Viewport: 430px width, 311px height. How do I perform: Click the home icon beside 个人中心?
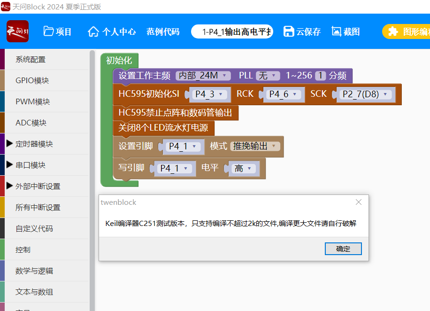[x=93, y=31]
